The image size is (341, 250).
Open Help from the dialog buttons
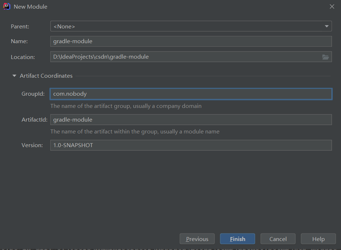pyautogui.click(x=318, y=238)
